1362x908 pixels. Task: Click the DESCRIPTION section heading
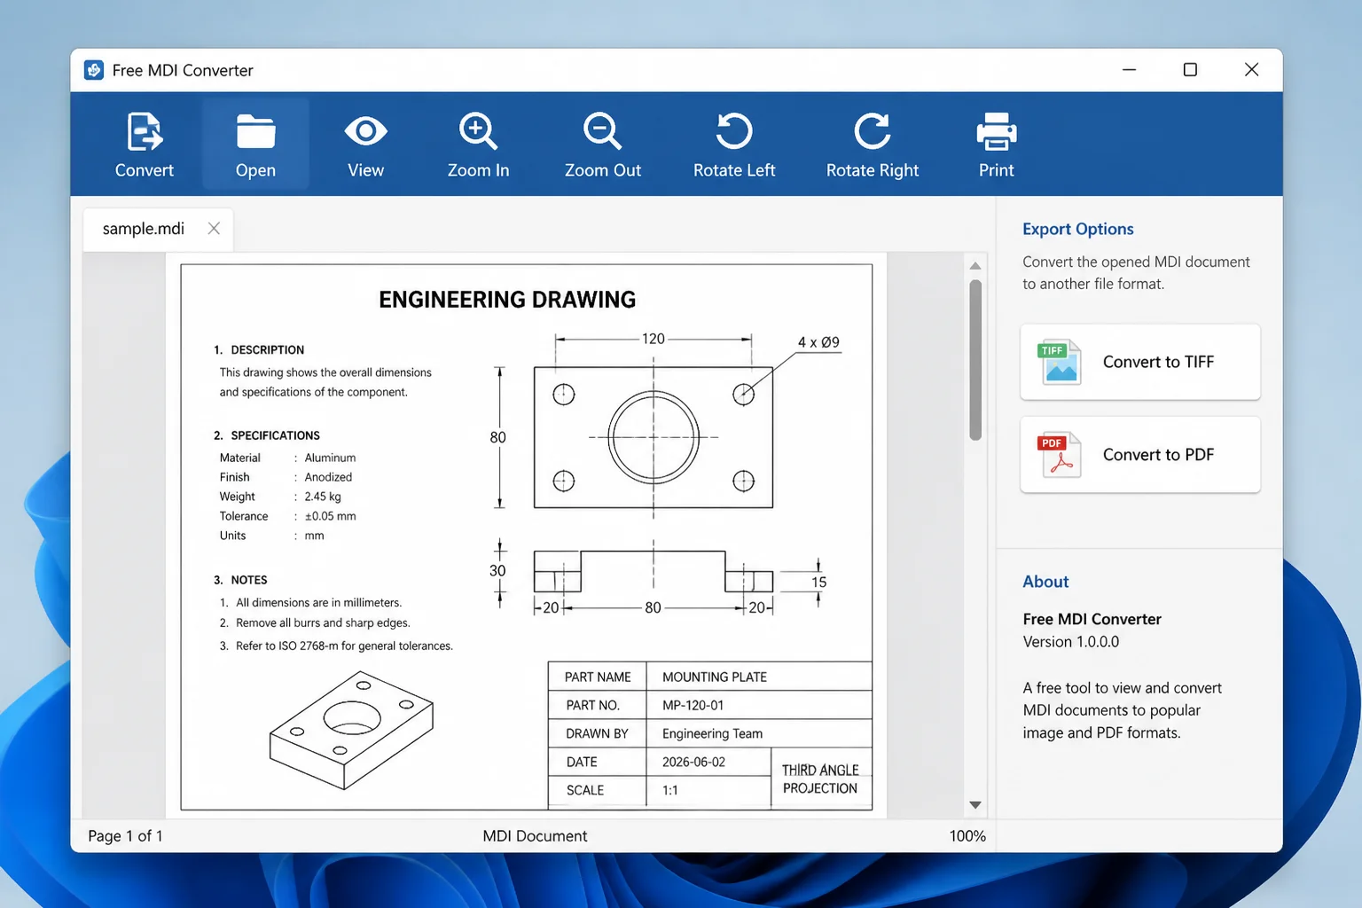pos(267,350)
